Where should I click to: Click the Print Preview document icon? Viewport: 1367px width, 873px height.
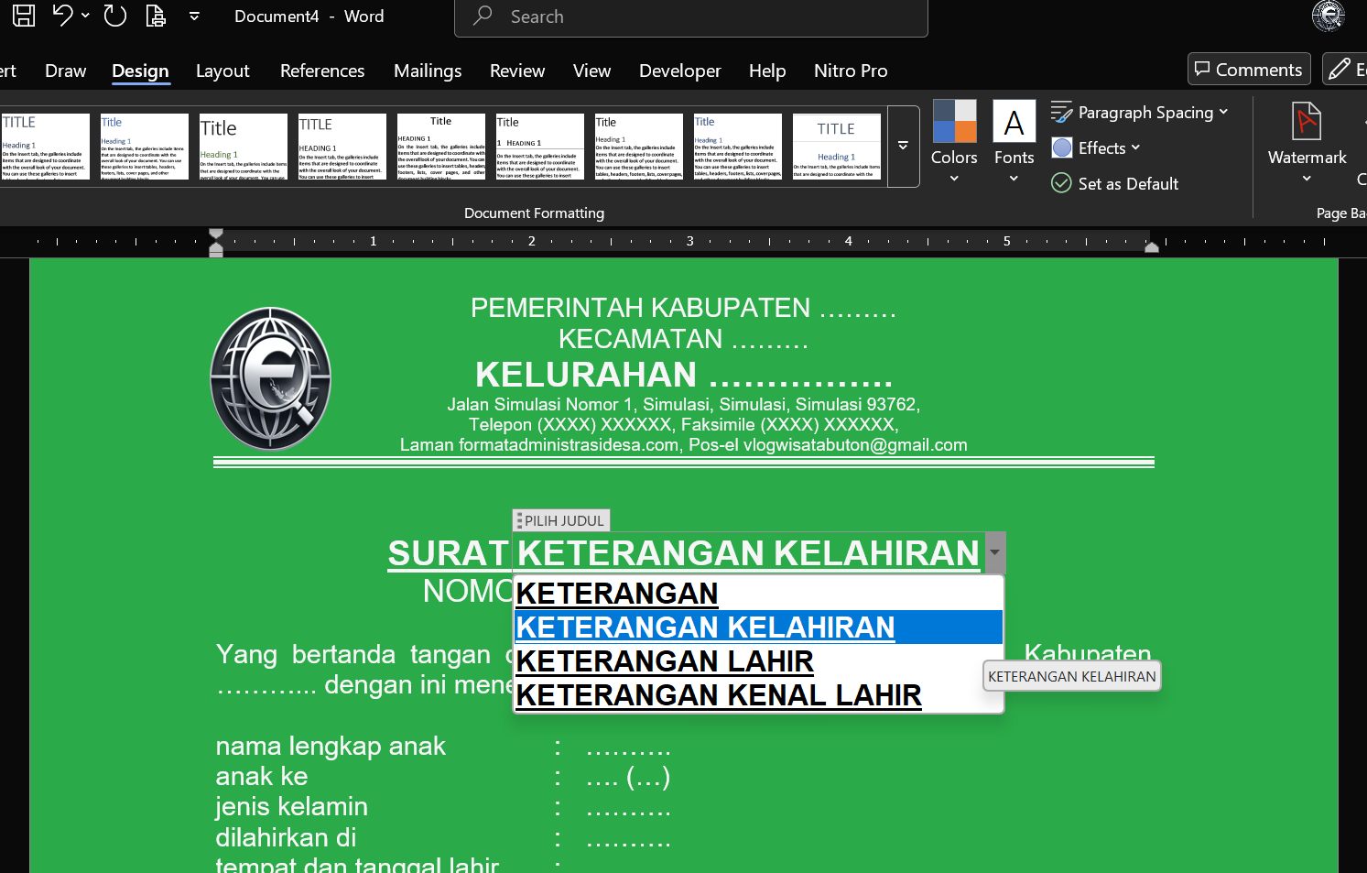(x=157, y=16)
